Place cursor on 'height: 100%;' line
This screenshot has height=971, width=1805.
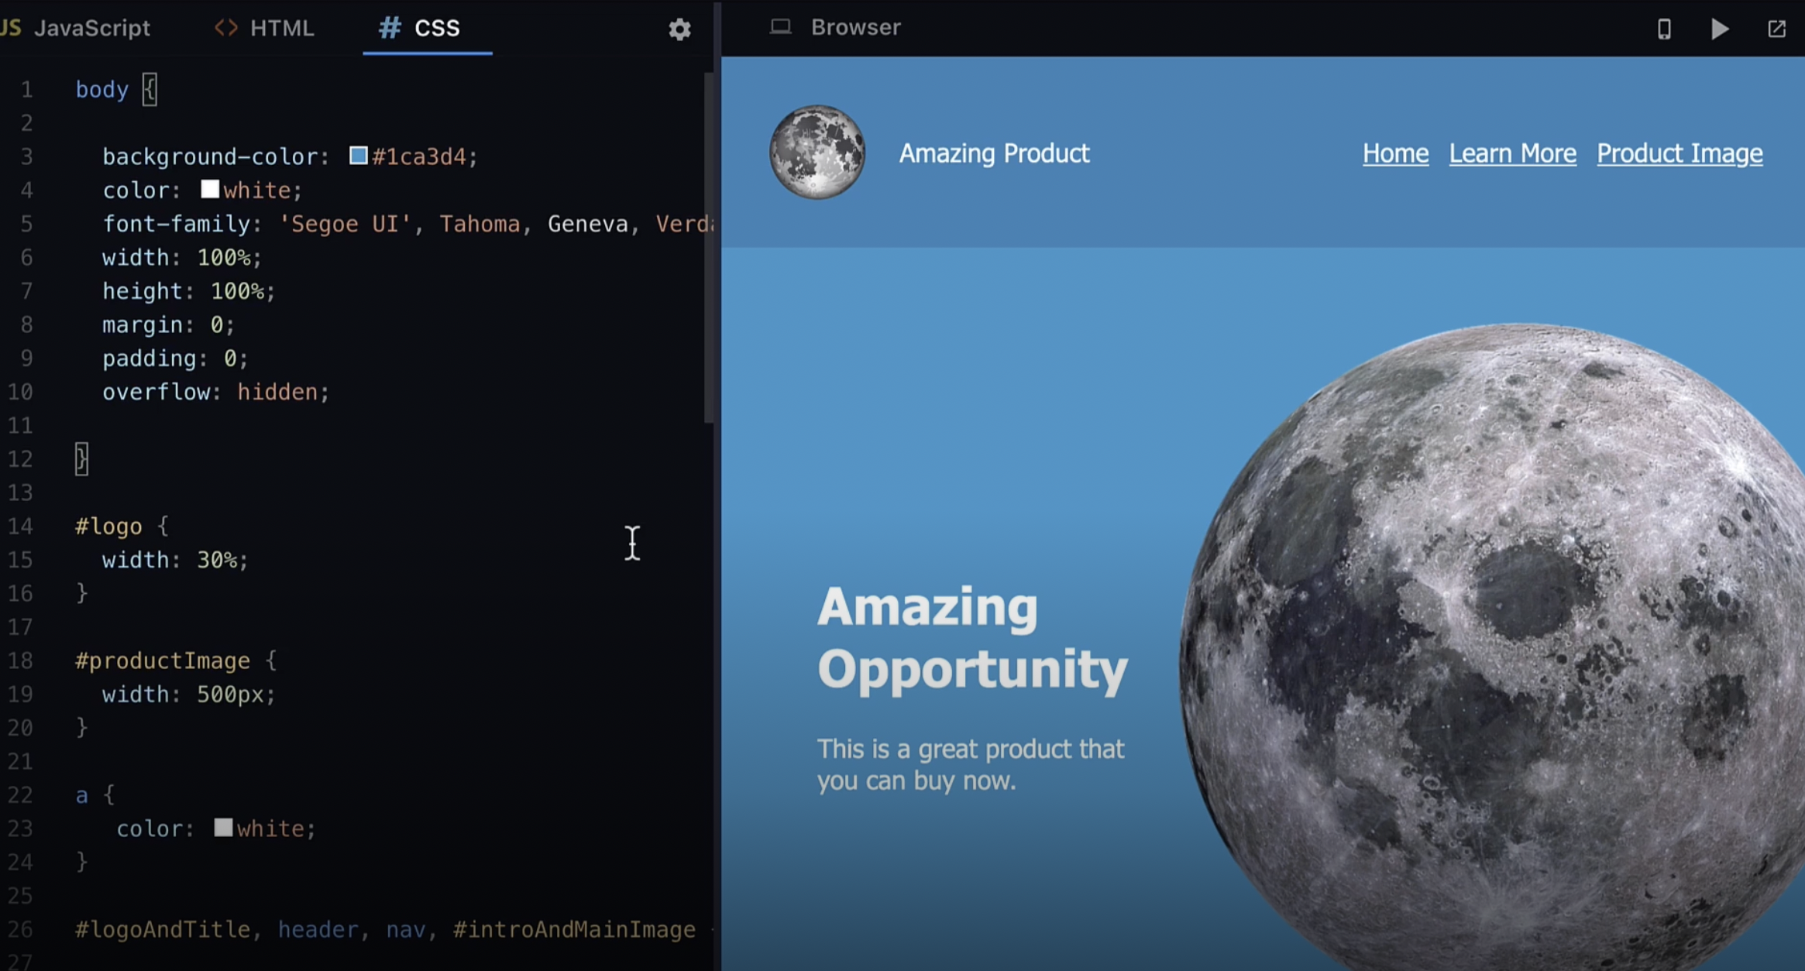[x=188, y=291]
